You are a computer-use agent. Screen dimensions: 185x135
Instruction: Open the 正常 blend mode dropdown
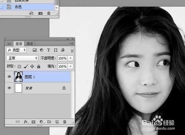[22, 58]
